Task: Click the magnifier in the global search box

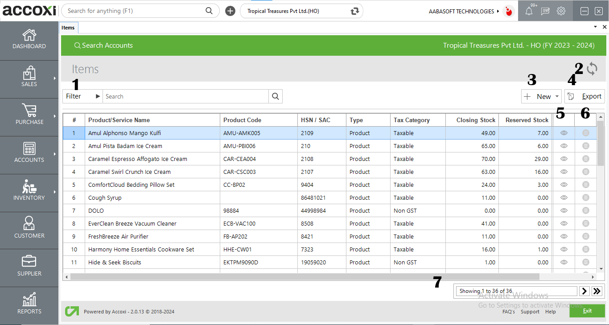Action: click(209, 11)
